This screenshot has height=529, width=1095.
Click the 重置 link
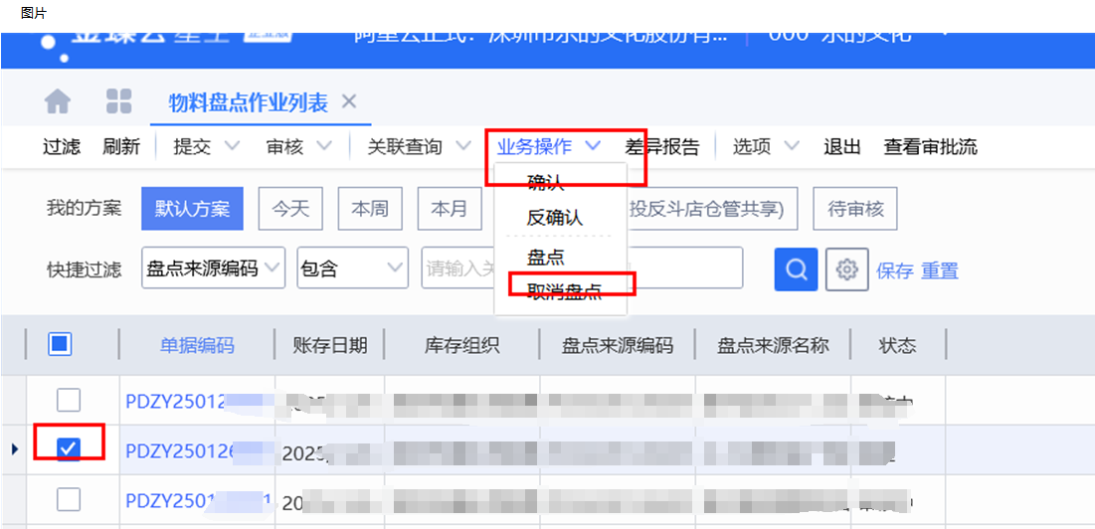pyautogui.click(x=940, y=270)
